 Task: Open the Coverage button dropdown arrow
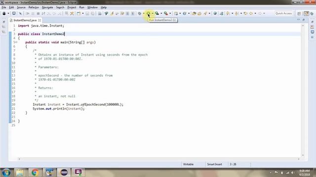click(161, 13)
